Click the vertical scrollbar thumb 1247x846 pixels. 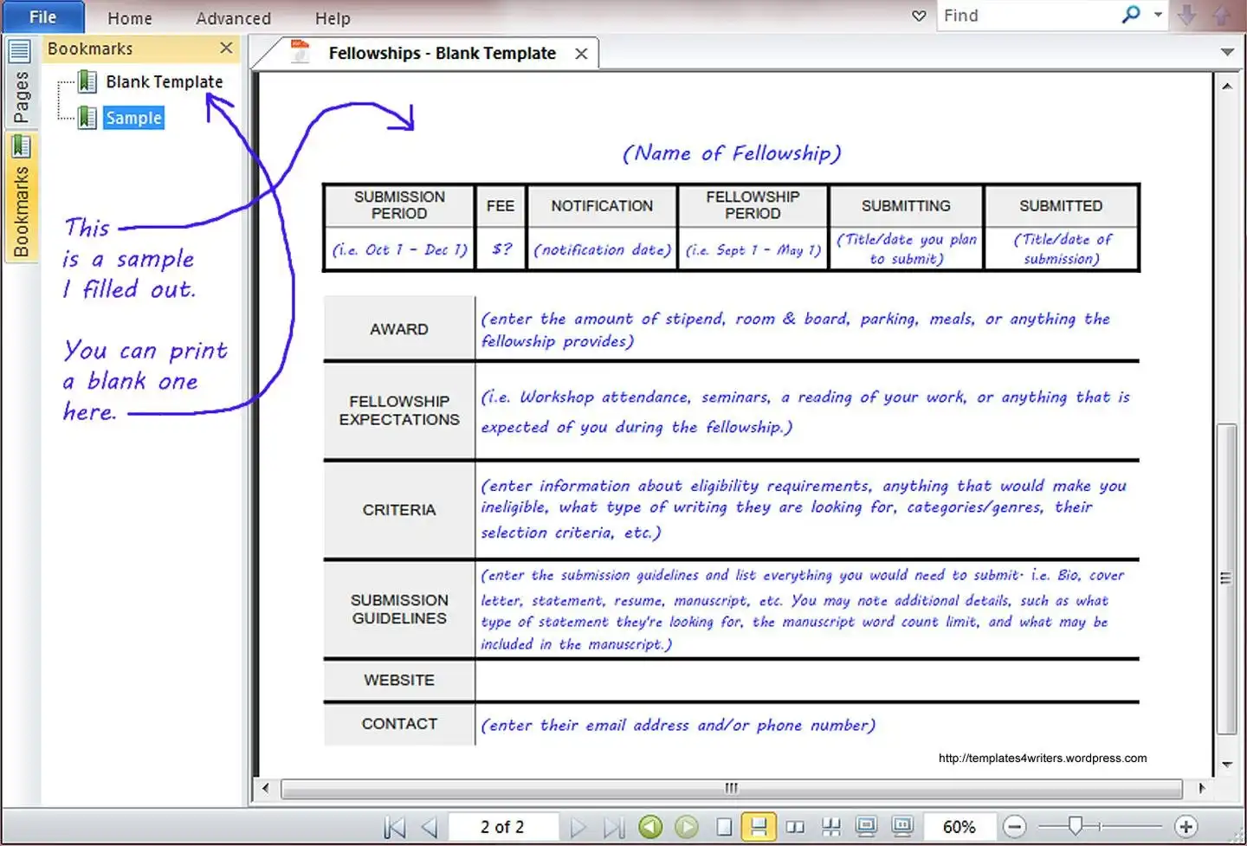tap(1226, 579)
